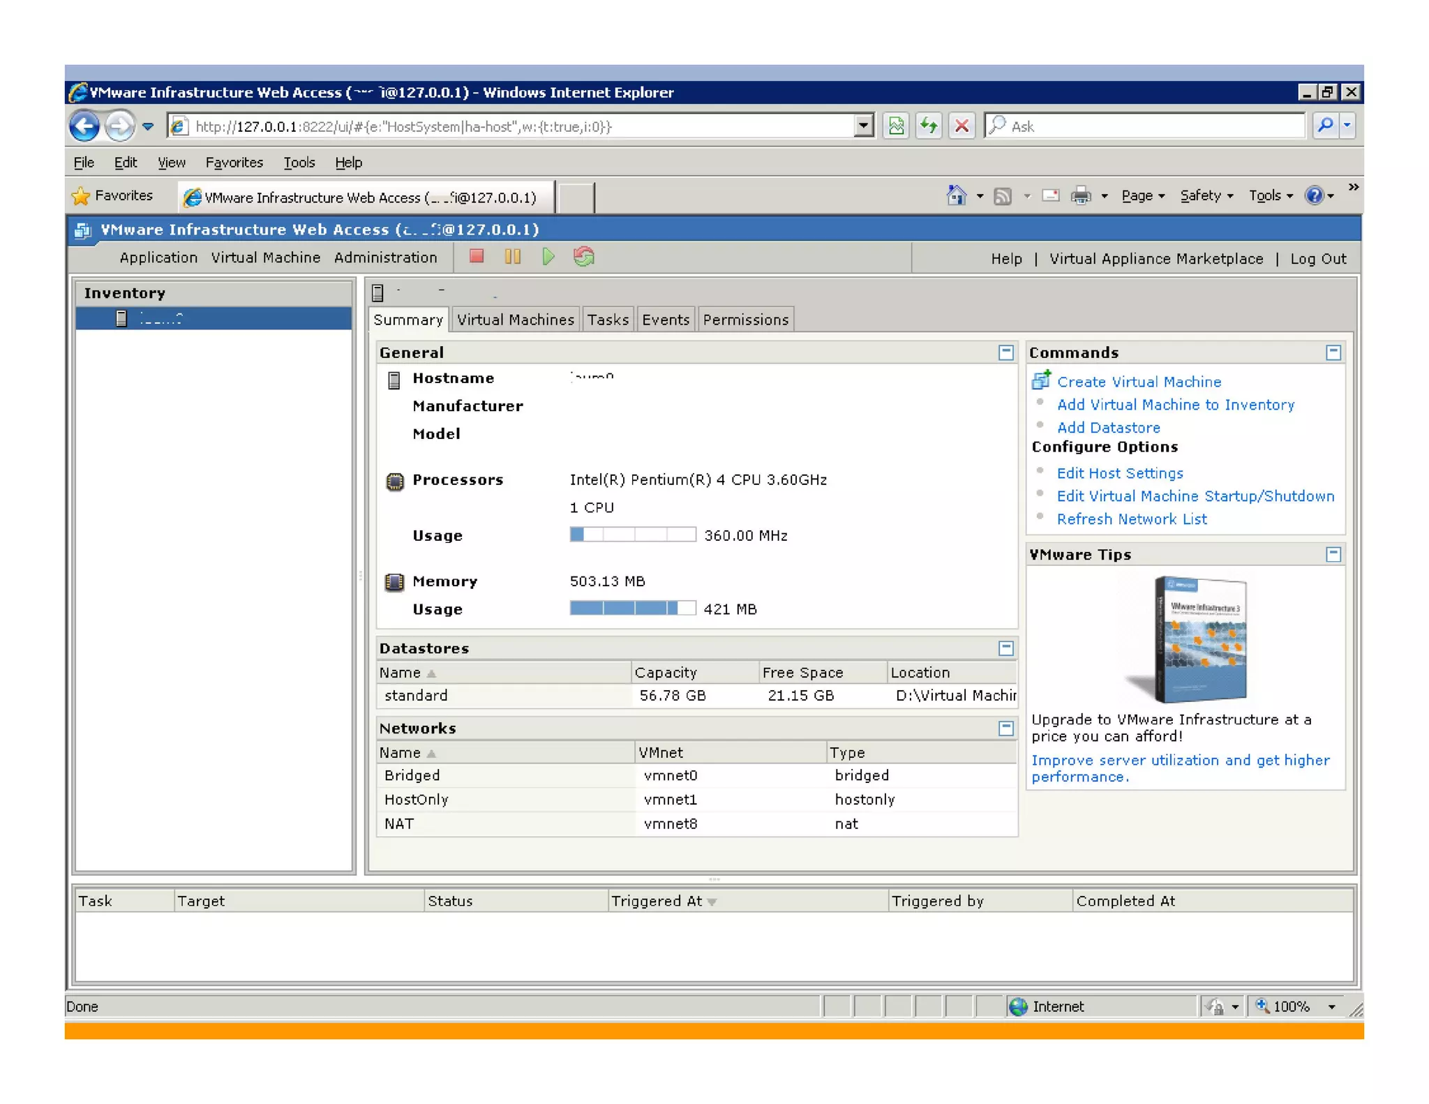Viewport: 1429px width, 1104px height.
Task: Collapse the General panel
Action: (x=1005, y=352)
